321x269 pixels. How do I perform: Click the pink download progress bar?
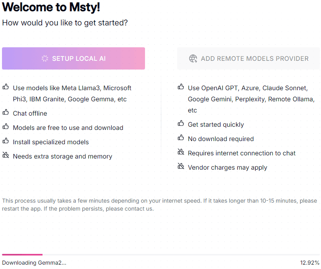pos(22,255)
